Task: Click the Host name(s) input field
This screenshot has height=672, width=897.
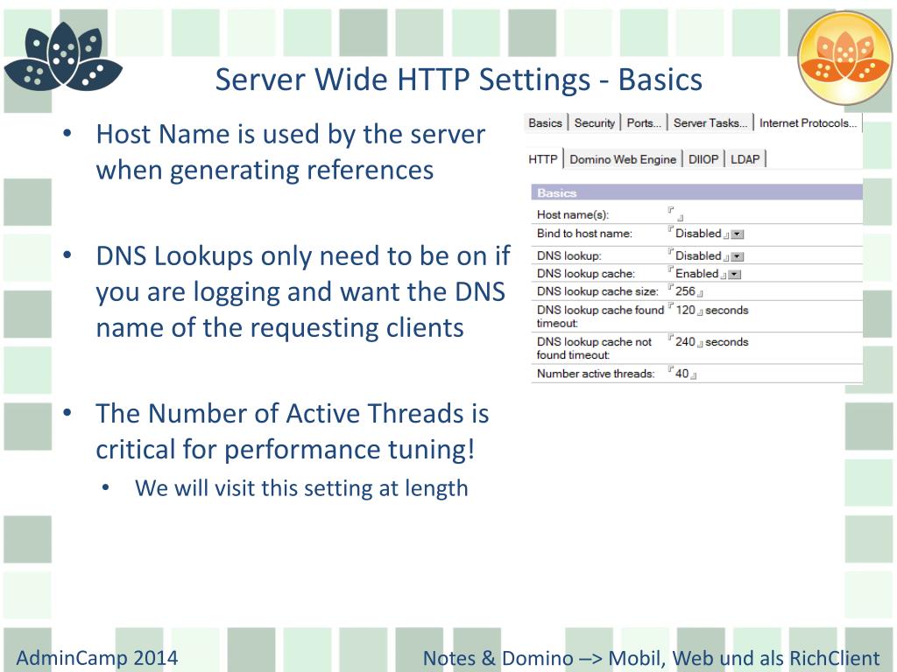Action: 675,214
